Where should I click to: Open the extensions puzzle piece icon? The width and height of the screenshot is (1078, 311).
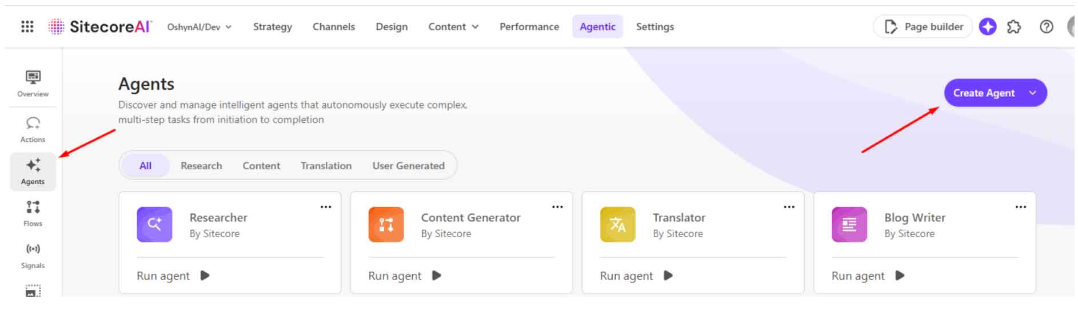1014,27
